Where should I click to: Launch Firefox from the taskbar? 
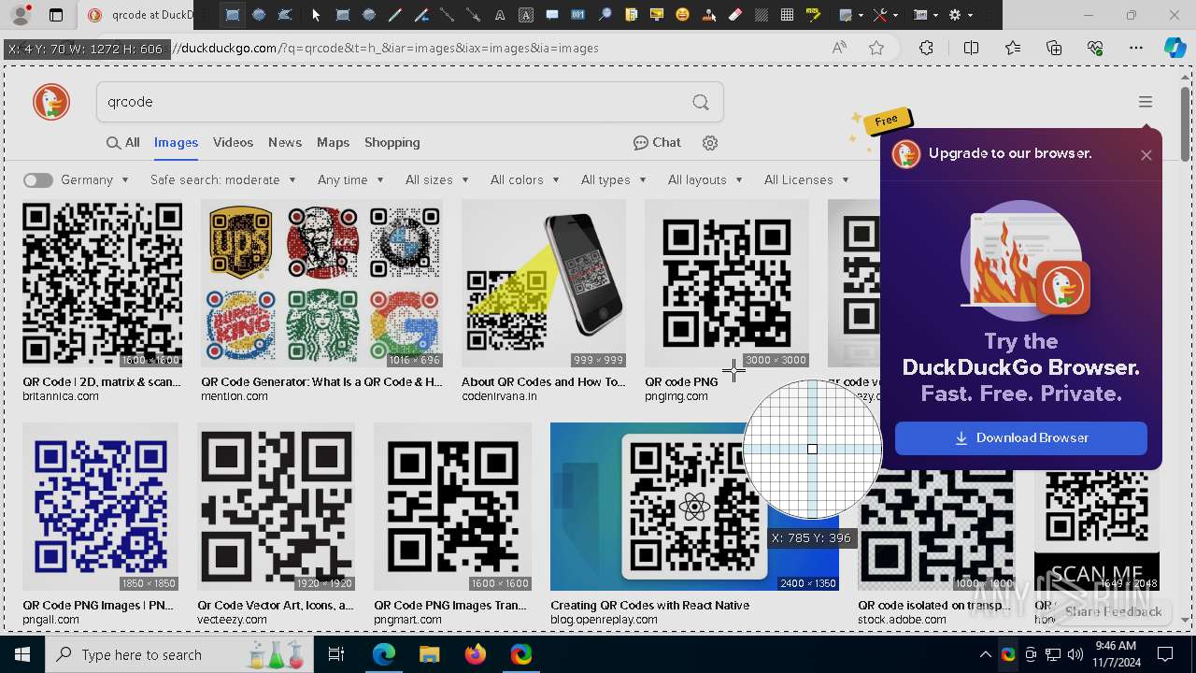tap(475, 654)
